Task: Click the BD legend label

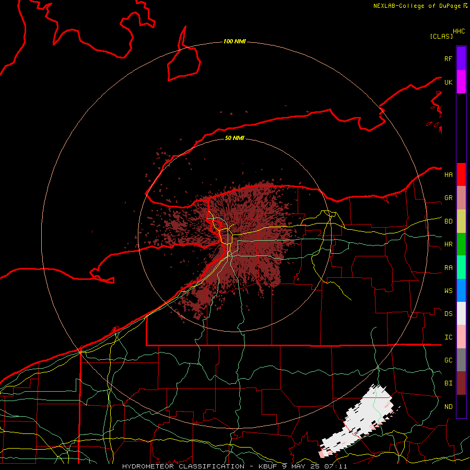Action: 448,221
